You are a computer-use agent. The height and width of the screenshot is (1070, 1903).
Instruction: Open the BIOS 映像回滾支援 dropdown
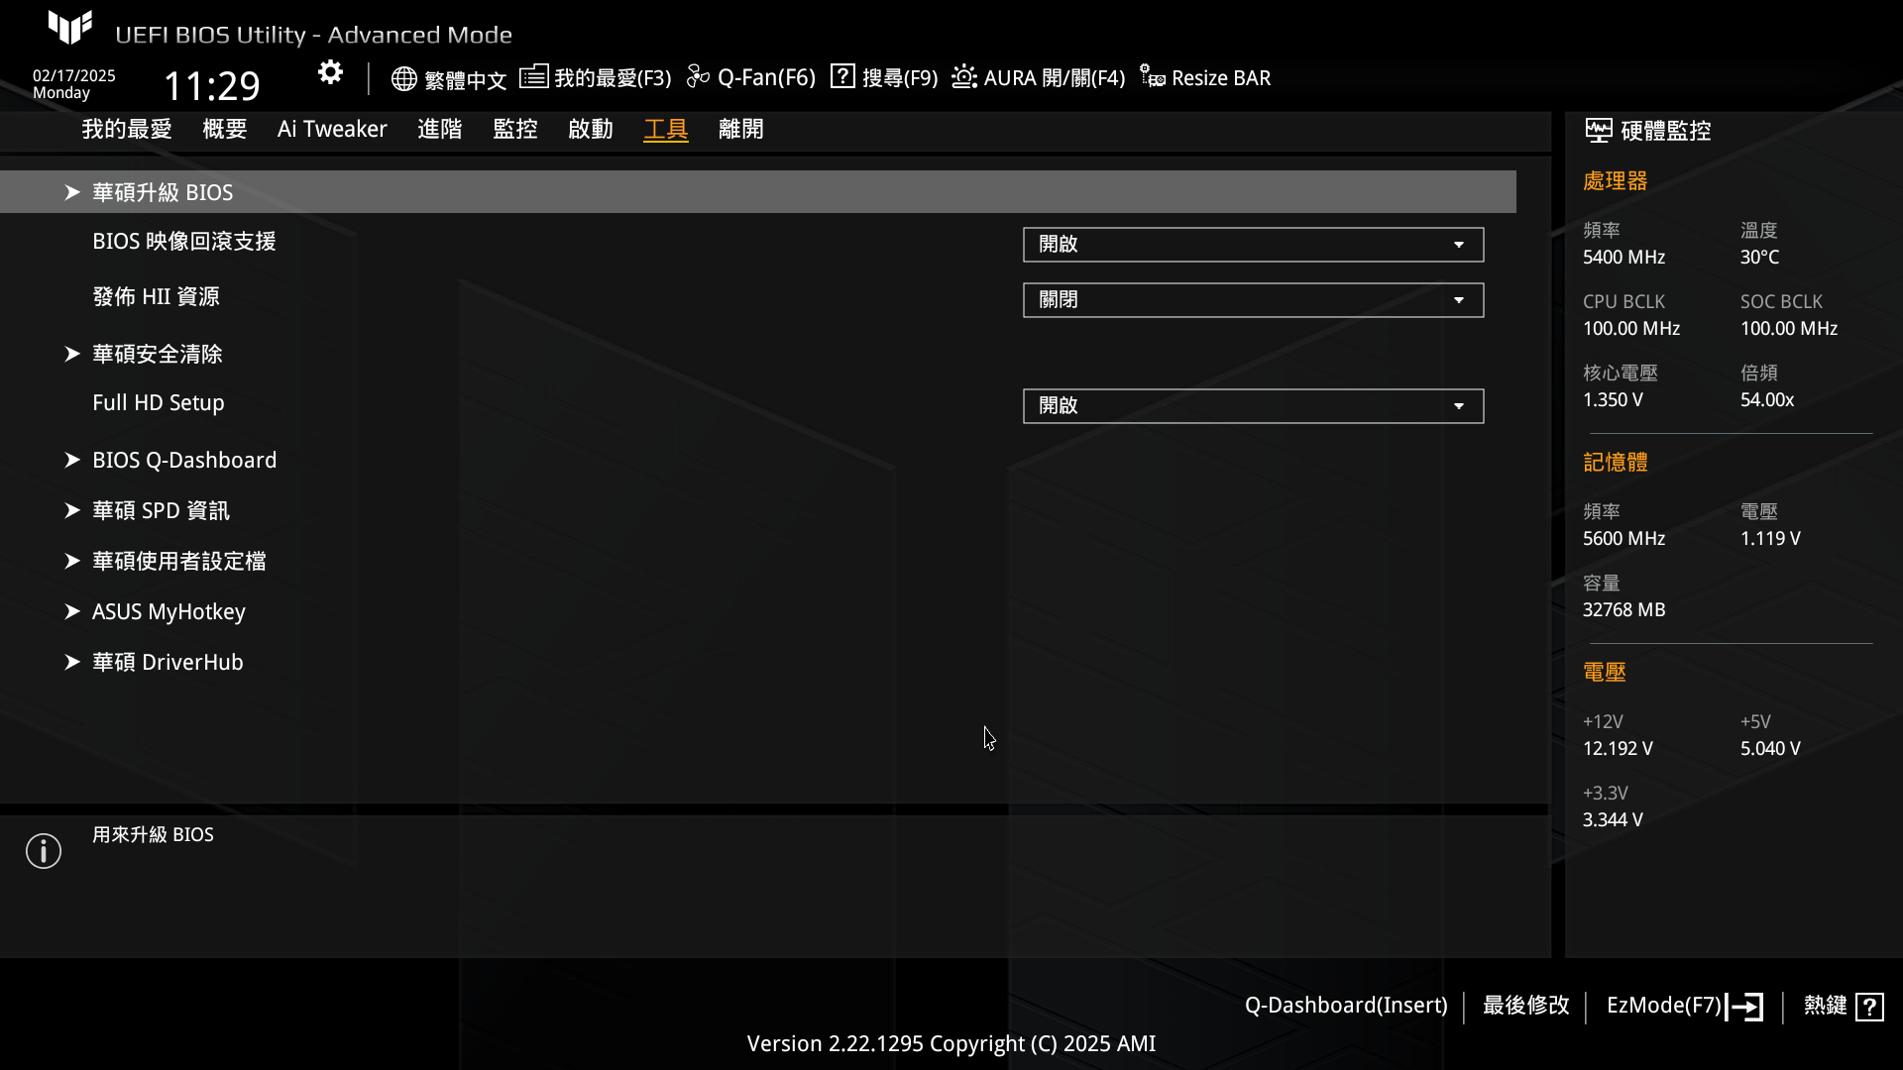(1253, 245)
